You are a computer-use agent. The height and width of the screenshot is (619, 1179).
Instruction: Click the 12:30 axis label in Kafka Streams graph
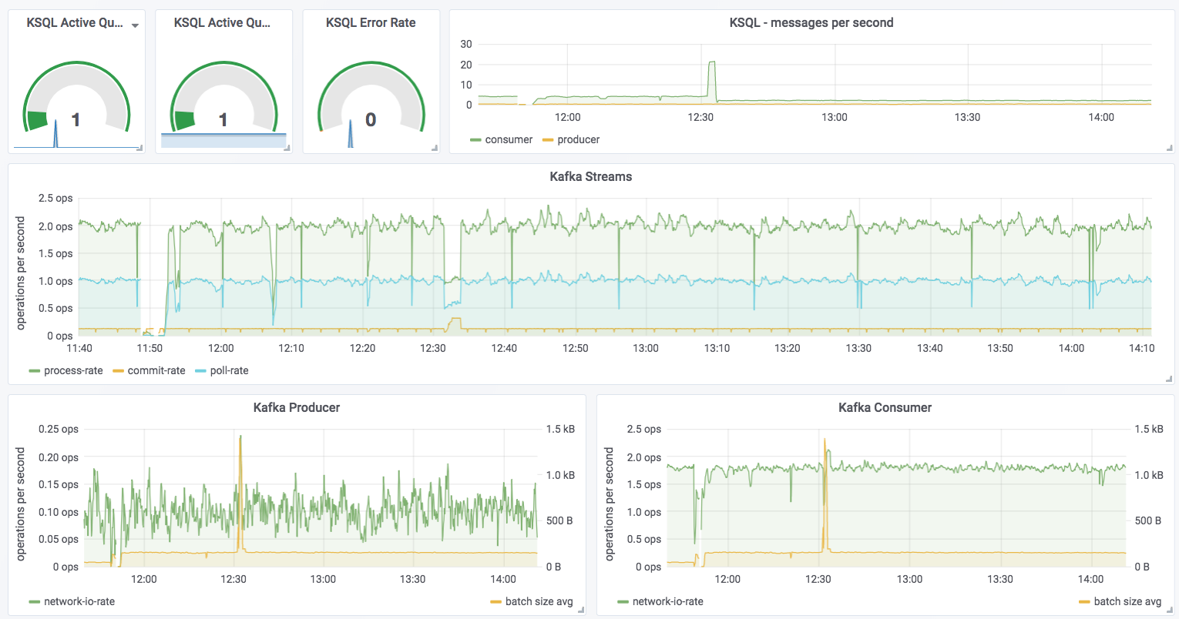pyautogui.click(x=433, y=349)
